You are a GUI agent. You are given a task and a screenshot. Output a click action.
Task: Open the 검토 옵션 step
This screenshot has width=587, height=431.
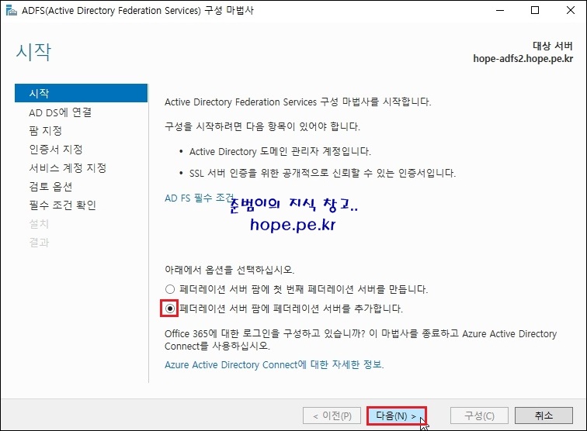50,187
